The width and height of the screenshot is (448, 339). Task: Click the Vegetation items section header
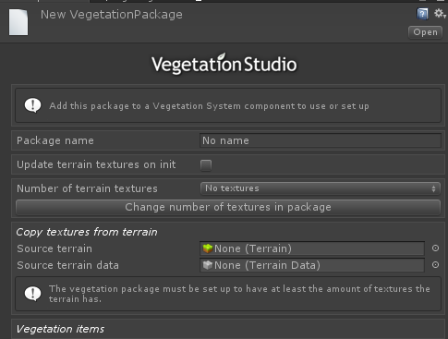pos(60,329)
